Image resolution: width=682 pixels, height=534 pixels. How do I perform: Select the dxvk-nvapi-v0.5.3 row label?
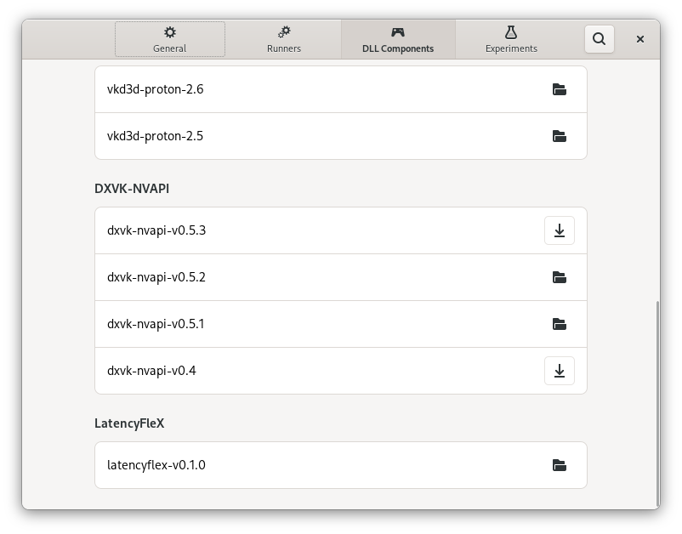point(156,230)
